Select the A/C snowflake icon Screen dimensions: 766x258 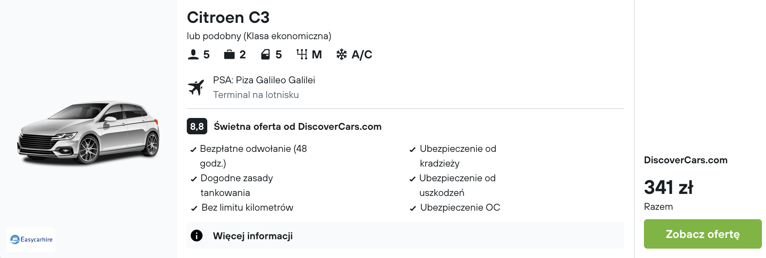coord(342,53)
